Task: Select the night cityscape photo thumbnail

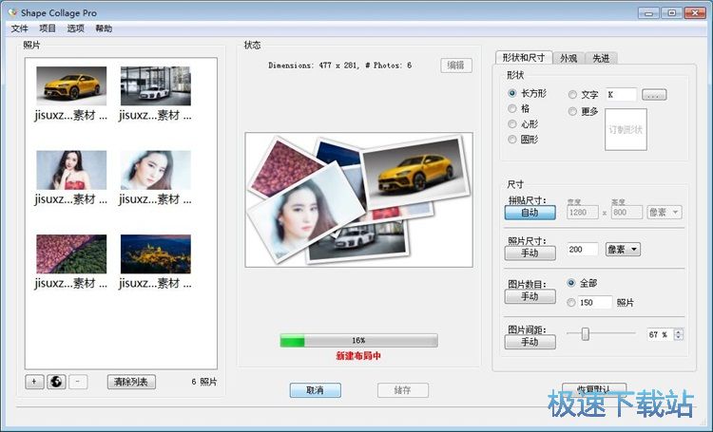Action: (x=156, y=254)
